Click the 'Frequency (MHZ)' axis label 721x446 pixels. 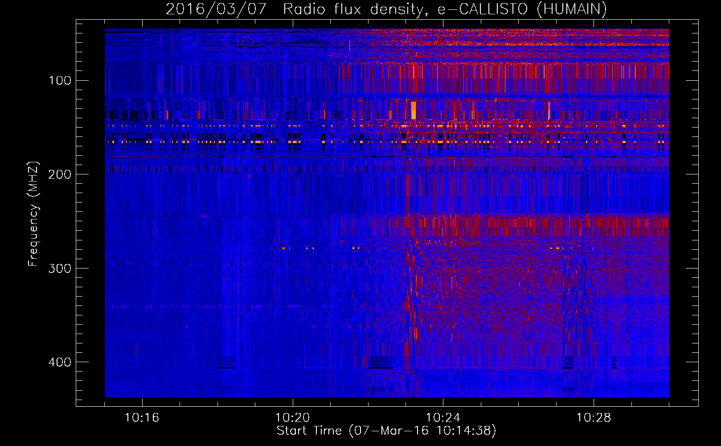coord(33,214)
